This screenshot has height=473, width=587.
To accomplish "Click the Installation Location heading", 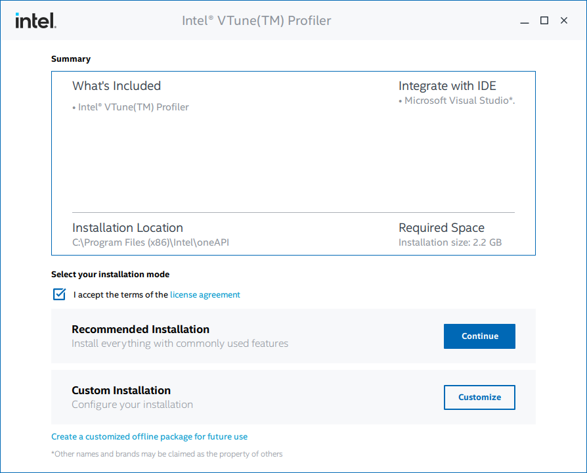I will (127, 228).
